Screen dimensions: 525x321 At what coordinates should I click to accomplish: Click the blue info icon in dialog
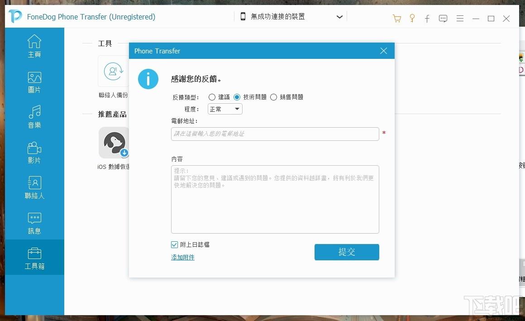[x=148, y=79]
